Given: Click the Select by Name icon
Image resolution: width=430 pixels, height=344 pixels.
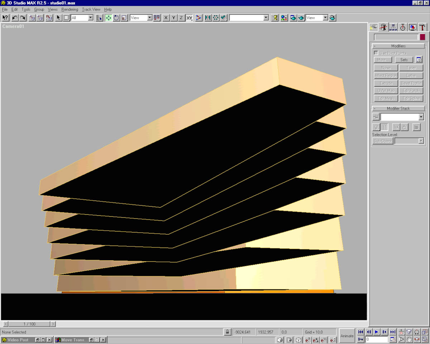Looking at the screenshot, I should point(99,18).
